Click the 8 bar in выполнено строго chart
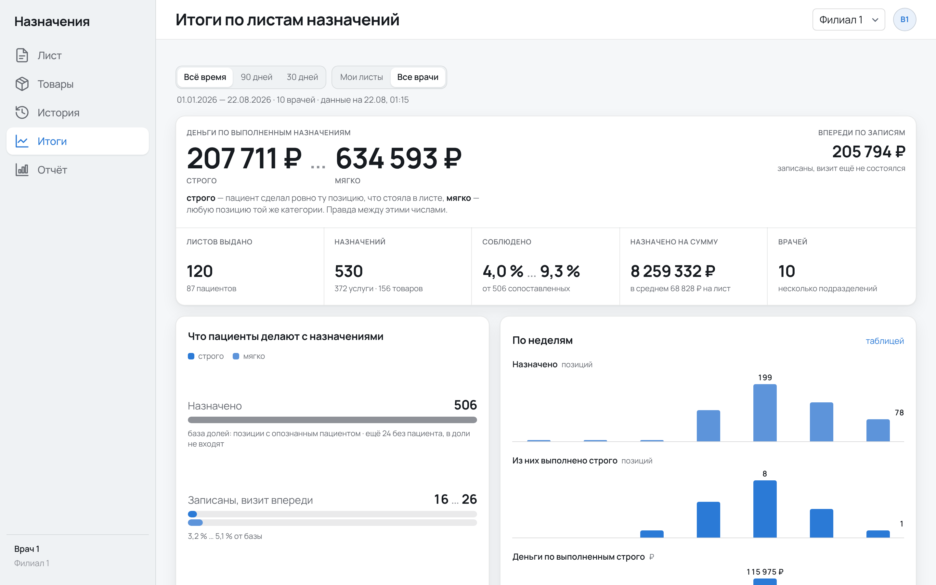936x585 pixels. tap(765, 509)
